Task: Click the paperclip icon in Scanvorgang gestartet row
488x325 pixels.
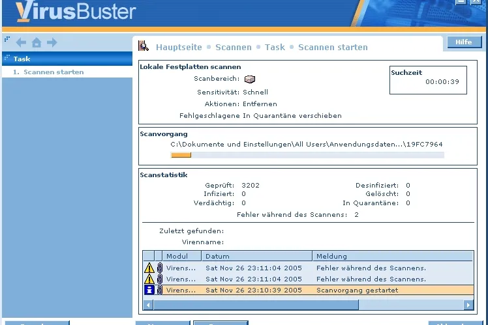Action: tap(160, 290)
